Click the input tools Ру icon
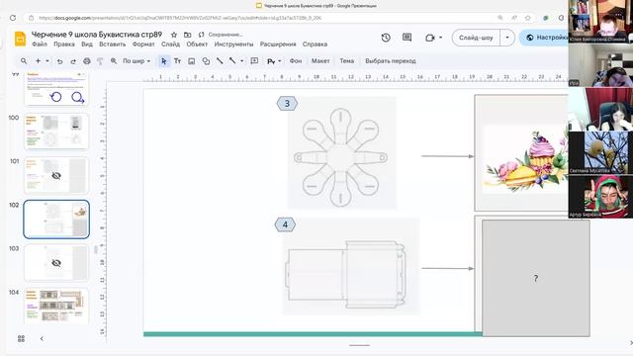 point(271,61)
